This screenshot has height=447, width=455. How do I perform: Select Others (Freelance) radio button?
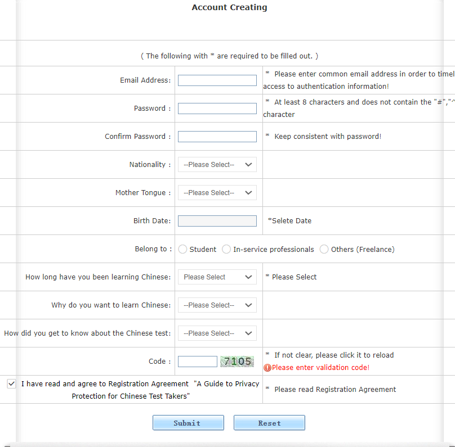[x=324, y=249]
